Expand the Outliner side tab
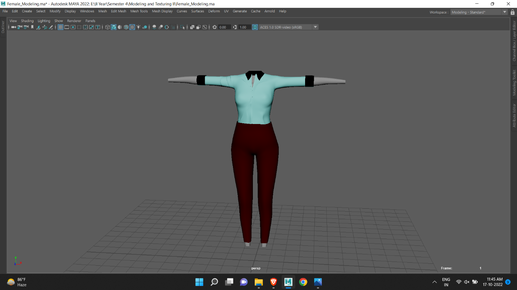 (x=3, y=27)
